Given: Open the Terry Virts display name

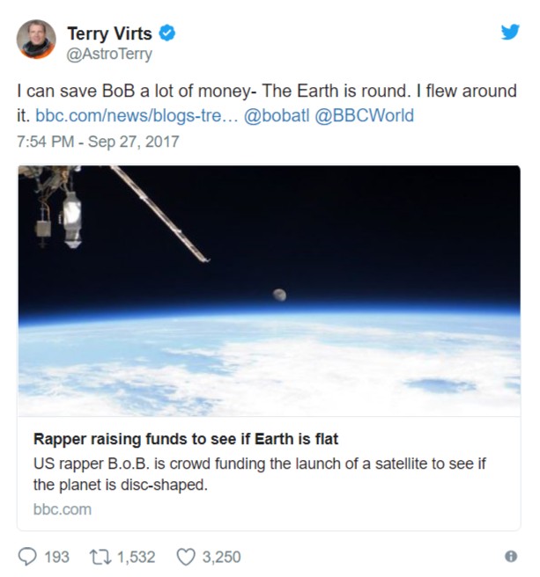Looking at the screenshot, I should click(109, 33).
